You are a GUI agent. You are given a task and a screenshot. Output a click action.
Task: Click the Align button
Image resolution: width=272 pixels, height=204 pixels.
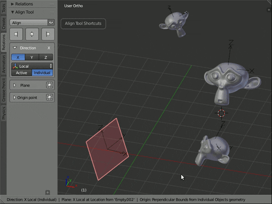29,23
